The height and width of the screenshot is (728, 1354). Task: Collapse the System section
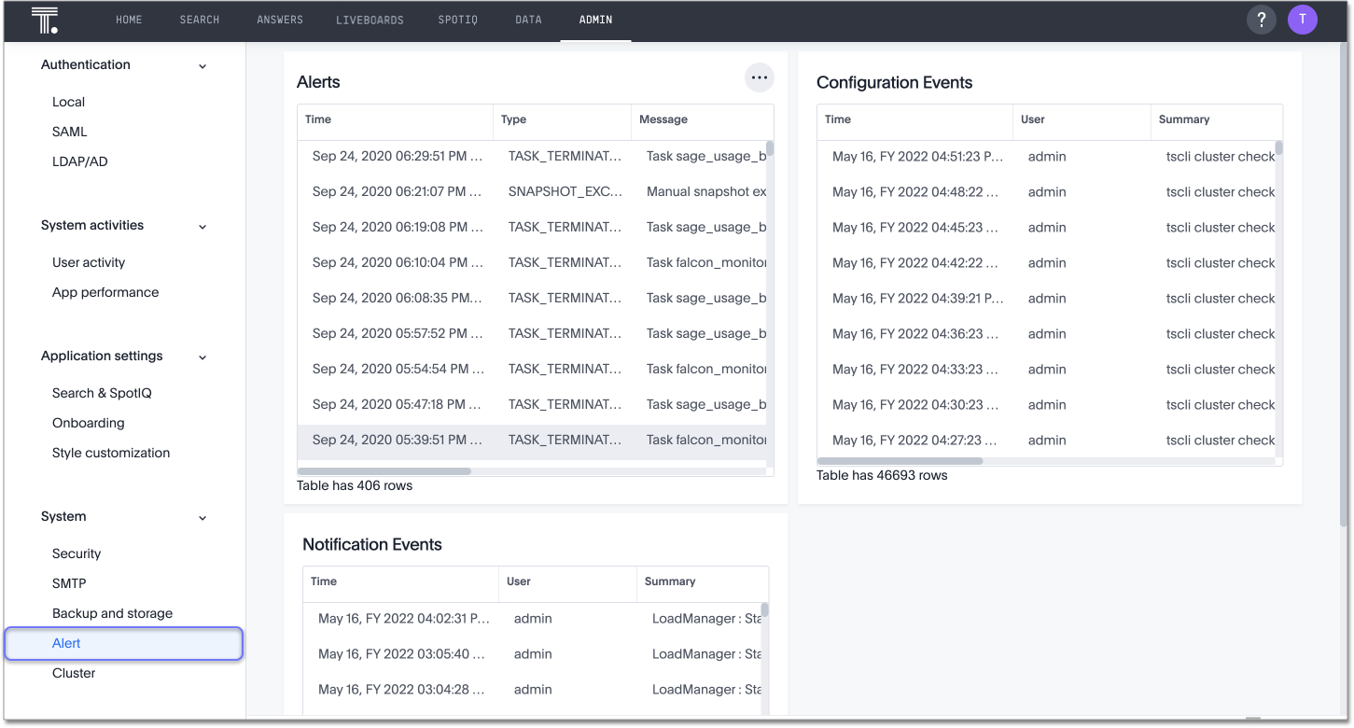pyautogui.click(x=202, y=517)
